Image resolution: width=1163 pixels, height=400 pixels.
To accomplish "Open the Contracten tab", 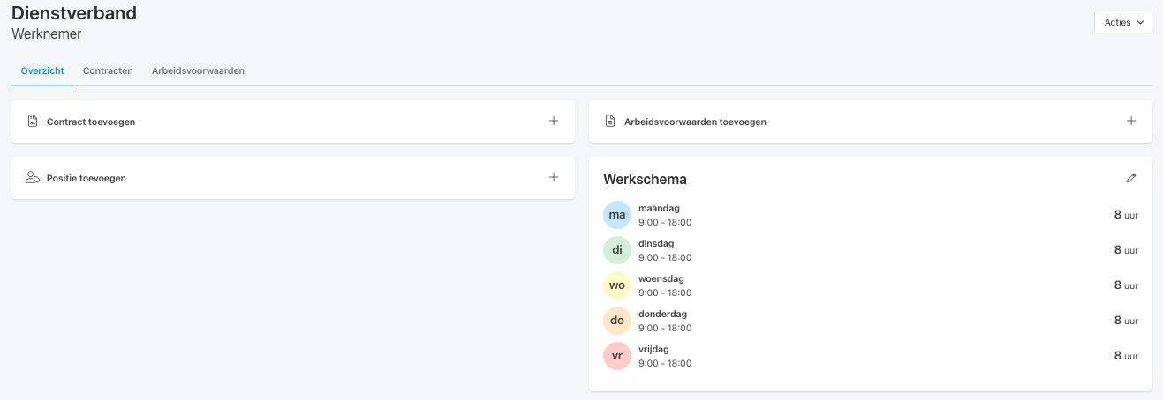I will pyautogui.click(x=108, y=70).
